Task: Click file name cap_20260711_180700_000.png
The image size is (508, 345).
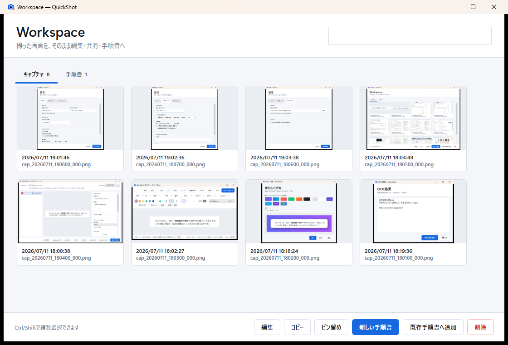Action: point(171,164)
